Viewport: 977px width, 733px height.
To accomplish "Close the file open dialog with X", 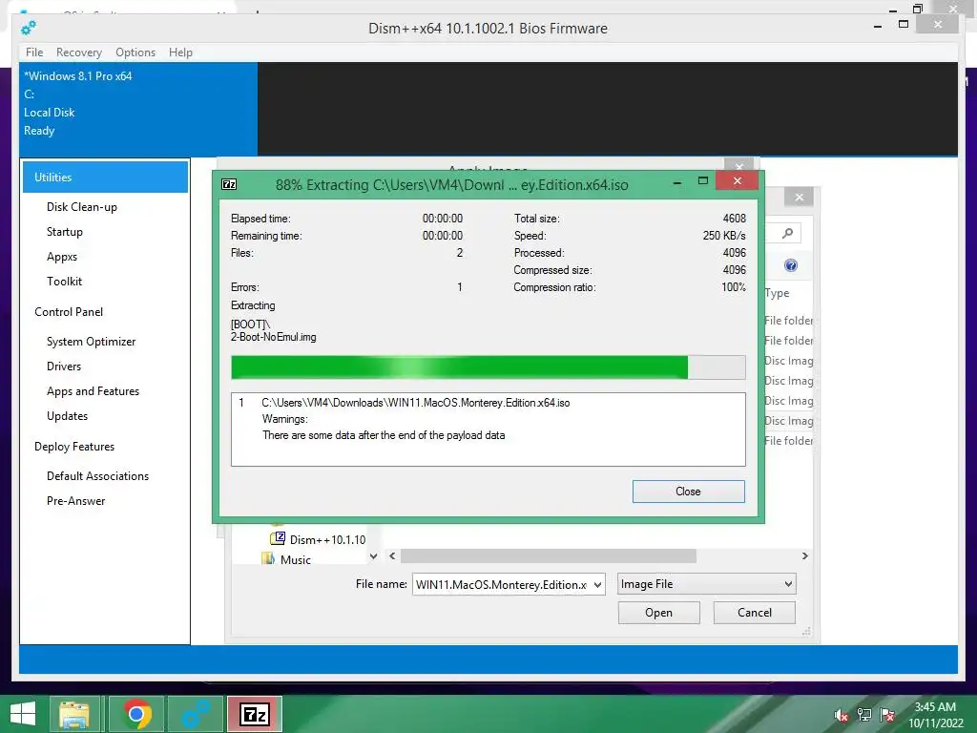I will point(800,198).
